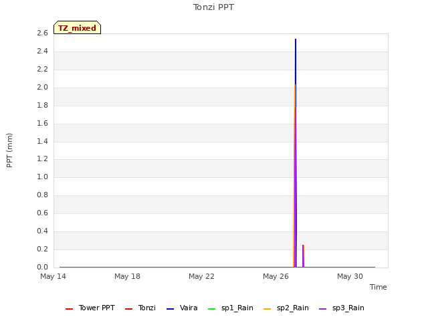Click the Tonzi PPT chart title
Screen dimensions: 428x321
pos(213,7)
